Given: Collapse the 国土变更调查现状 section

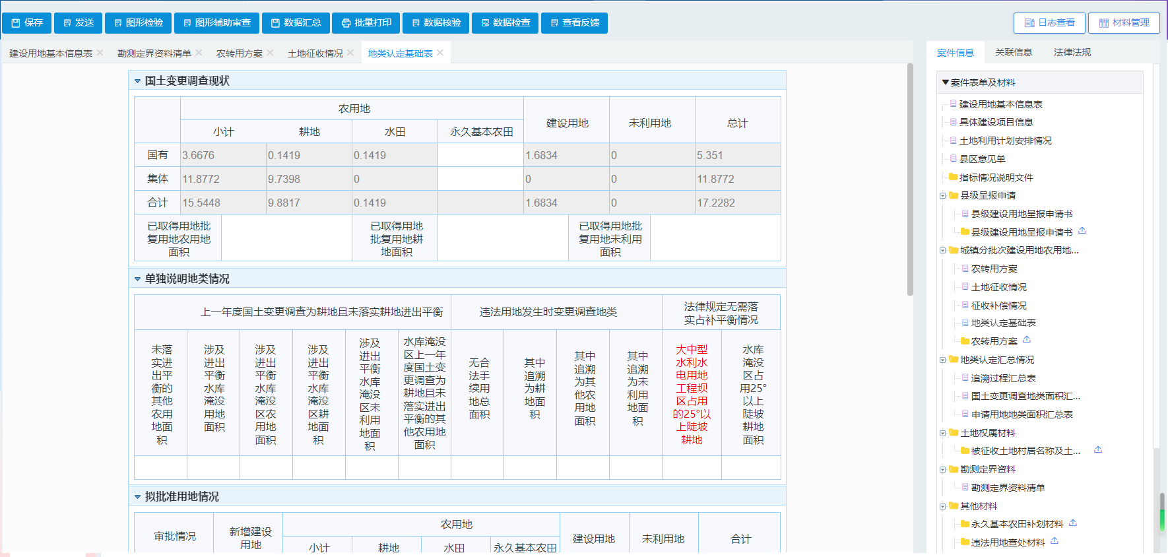Looking at the screenshot, I should (x=137, y=81).
